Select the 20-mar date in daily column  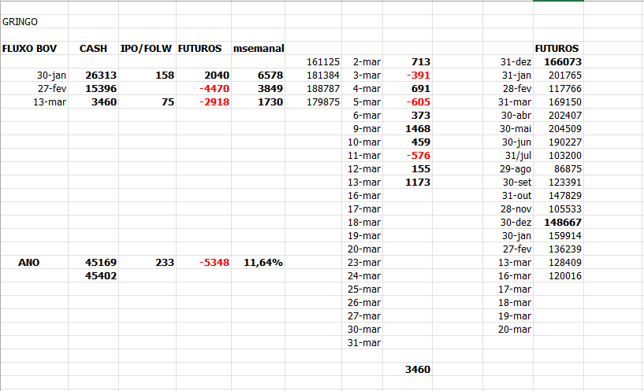coord(363,249)
